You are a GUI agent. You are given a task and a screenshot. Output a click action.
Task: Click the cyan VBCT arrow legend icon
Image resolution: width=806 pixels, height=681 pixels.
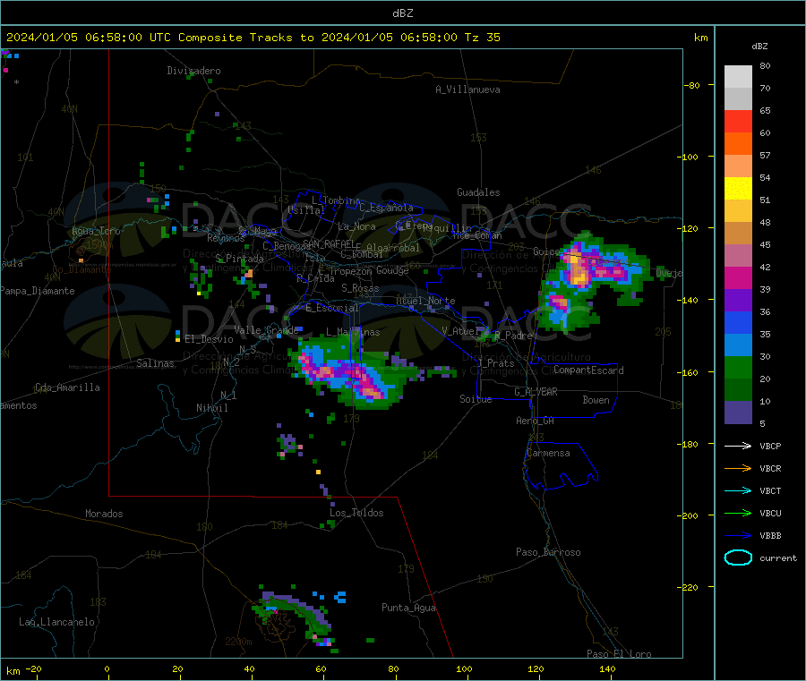738,491
